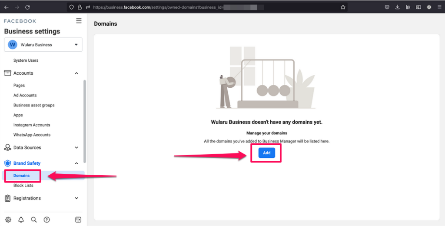This screenshot has width=445, height=226.
Task: Open Pages under Accounts
Action: tap(19, 86)
